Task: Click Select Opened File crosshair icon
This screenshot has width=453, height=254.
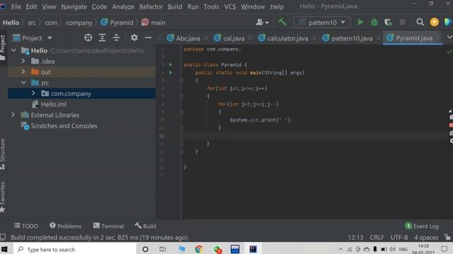Action: (88, 37)
